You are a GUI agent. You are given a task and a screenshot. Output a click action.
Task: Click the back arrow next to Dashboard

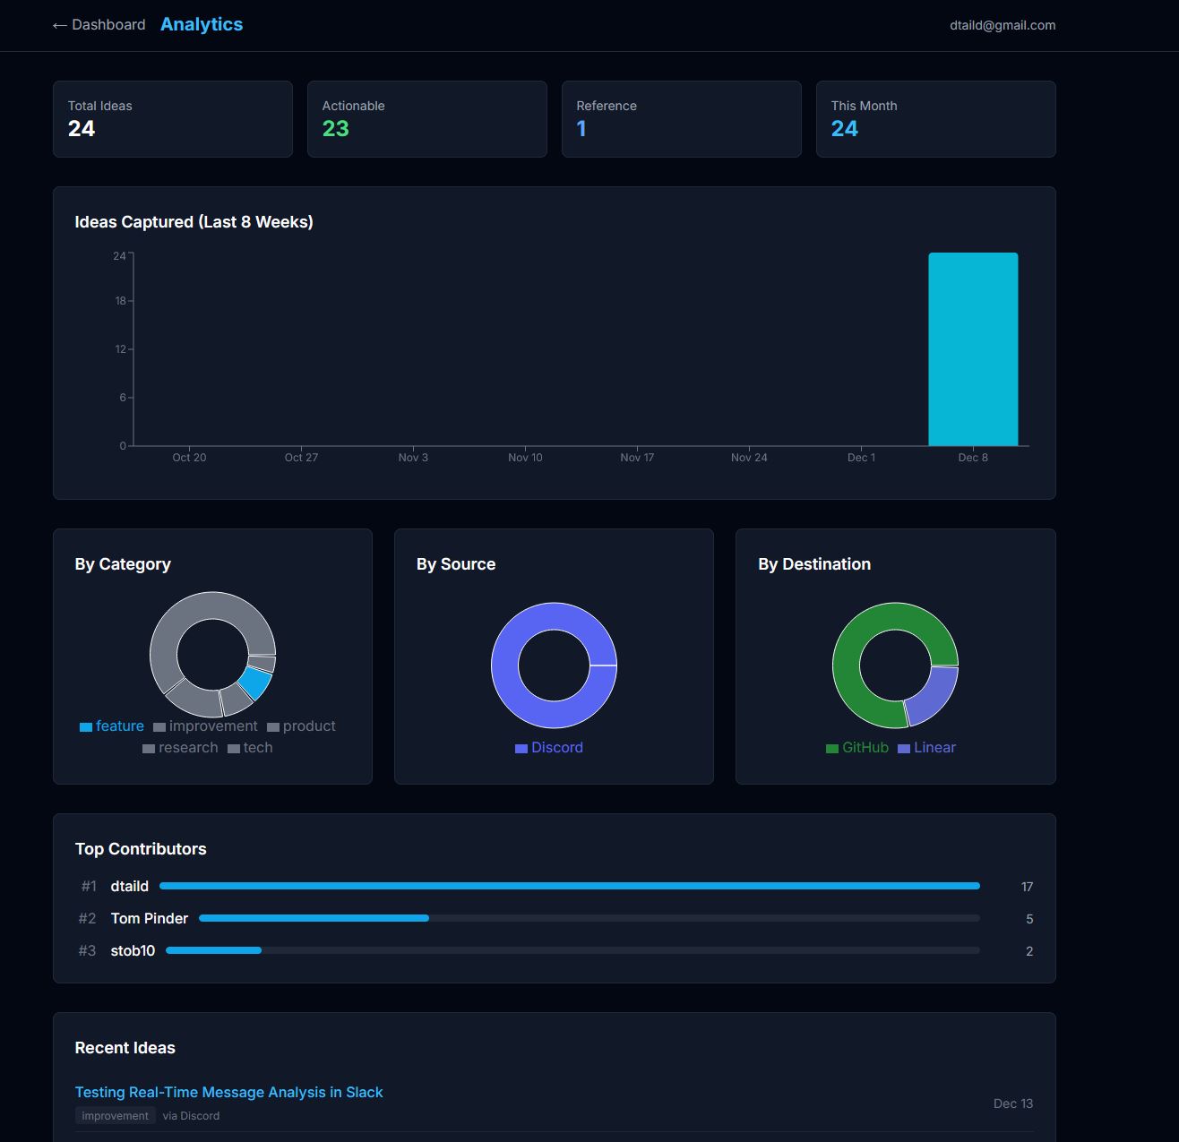[58, 24]
